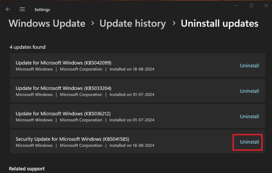Screen dimensions: 272x173
Task: Open Update history from the breadcrumb
Action: (x=133, y=23)
